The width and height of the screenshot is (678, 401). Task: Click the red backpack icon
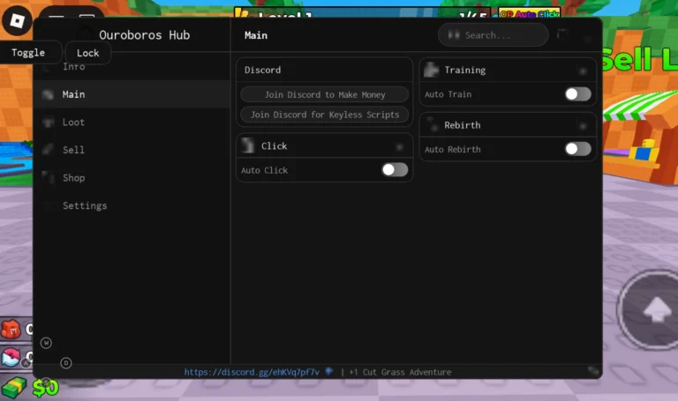[x=11, y=330]
